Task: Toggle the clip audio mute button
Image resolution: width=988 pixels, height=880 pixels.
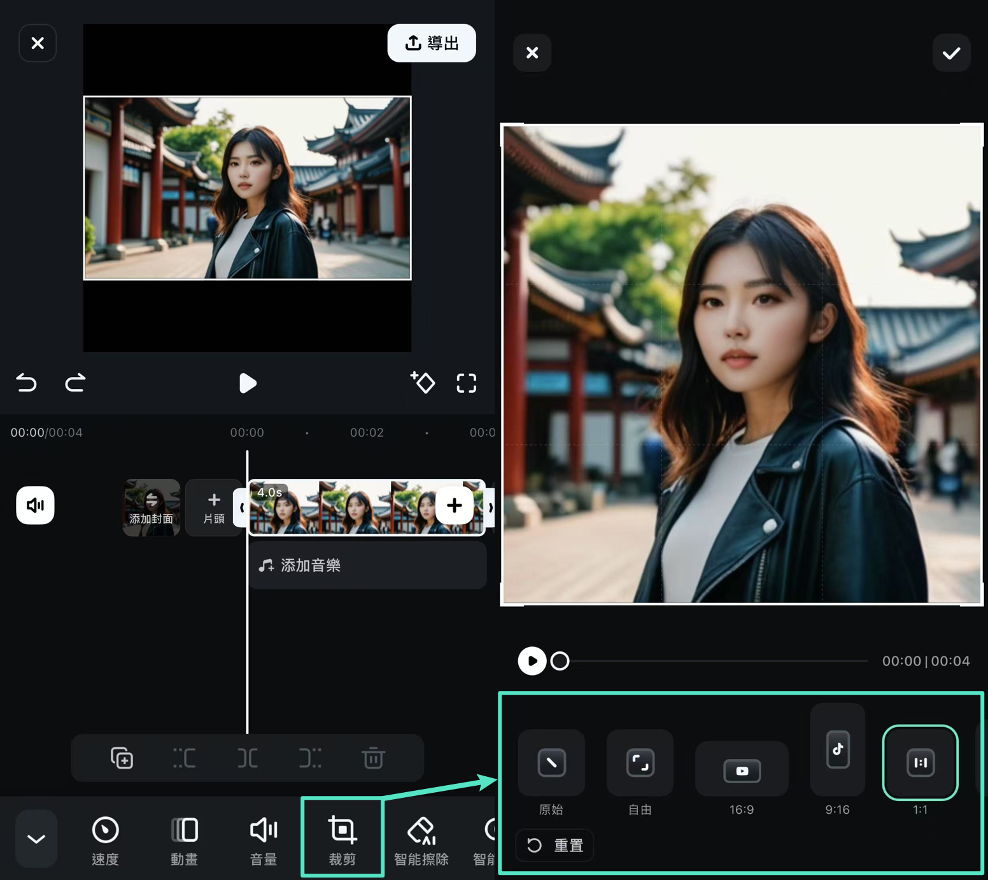Action: 35,506
